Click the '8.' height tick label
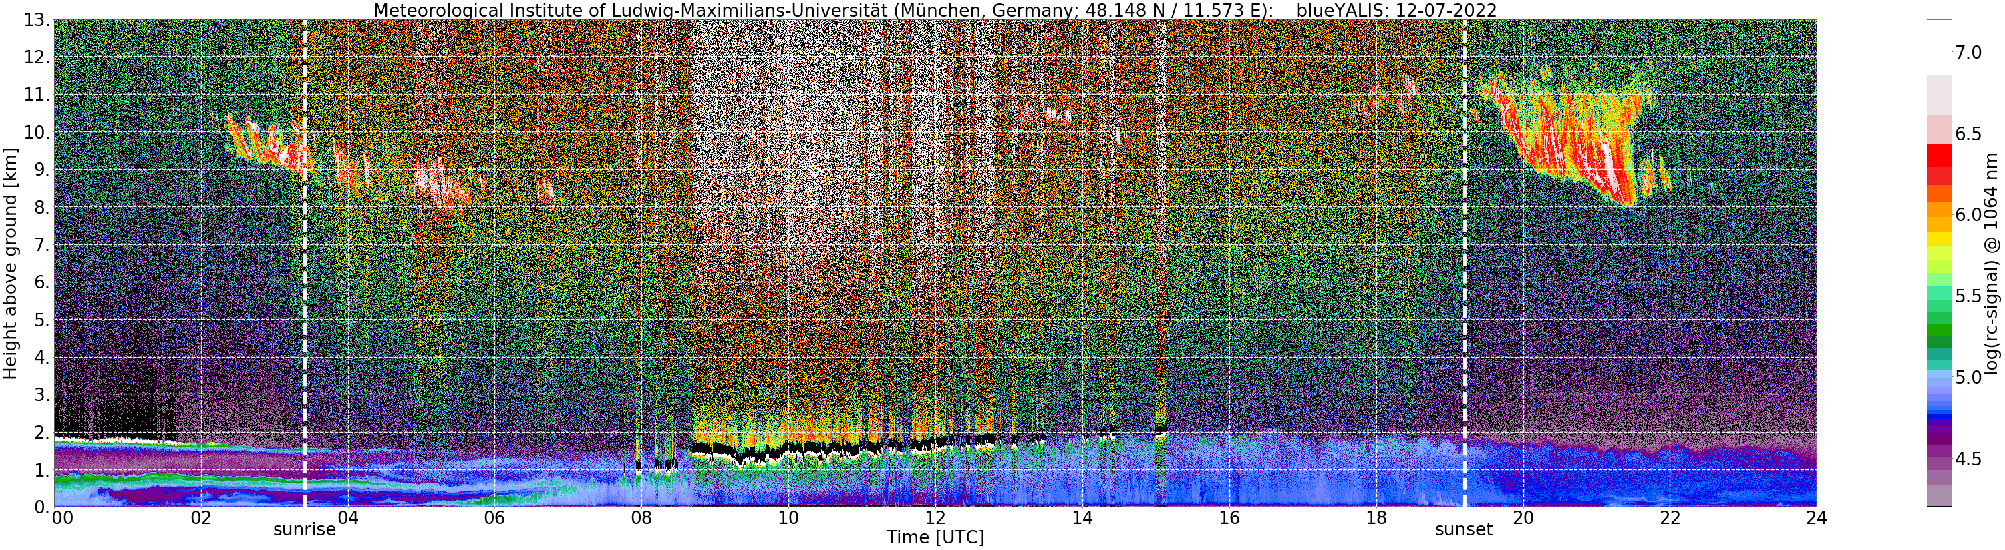Viewport: 2005px width, 550px height. 42,207
